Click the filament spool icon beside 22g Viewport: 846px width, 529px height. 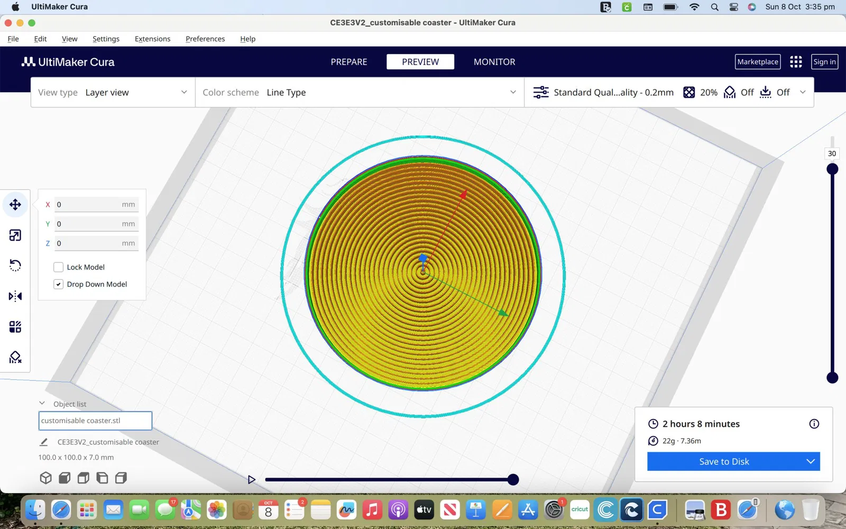tap(654, 441)
